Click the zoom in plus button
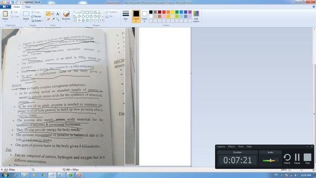Screen dimensions: 316x178 [x=314, y=170]
